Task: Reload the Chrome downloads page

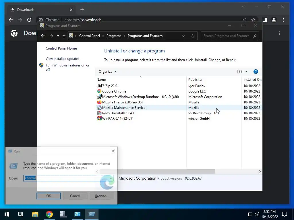Action: point(29,20)
